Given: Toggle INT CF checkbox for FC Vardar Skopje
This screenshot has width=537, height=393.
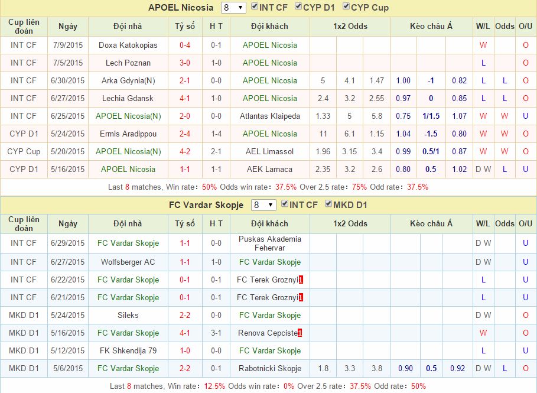Looking at the screenshot, I should tap(285, 204).
